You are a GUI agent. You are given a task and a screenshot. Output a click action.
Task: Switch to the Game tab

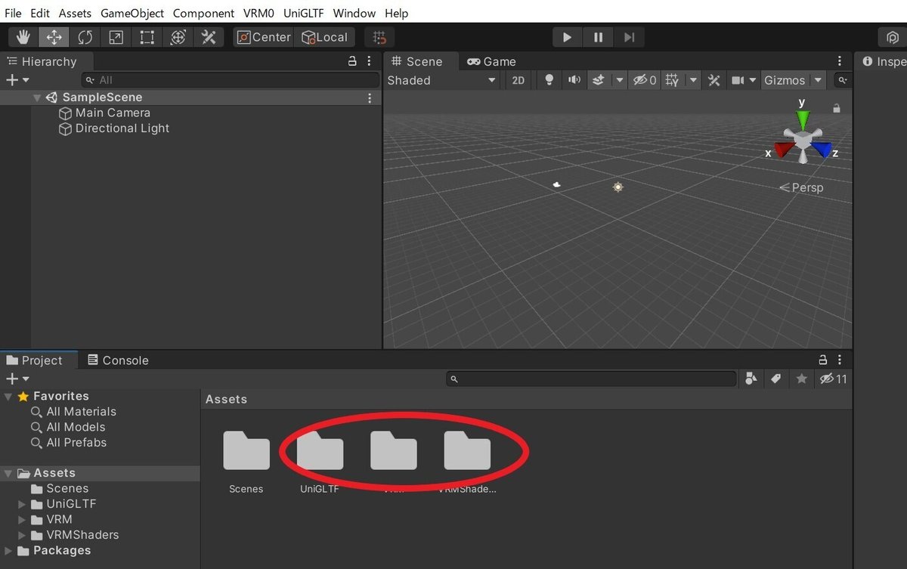click(491, 61)
